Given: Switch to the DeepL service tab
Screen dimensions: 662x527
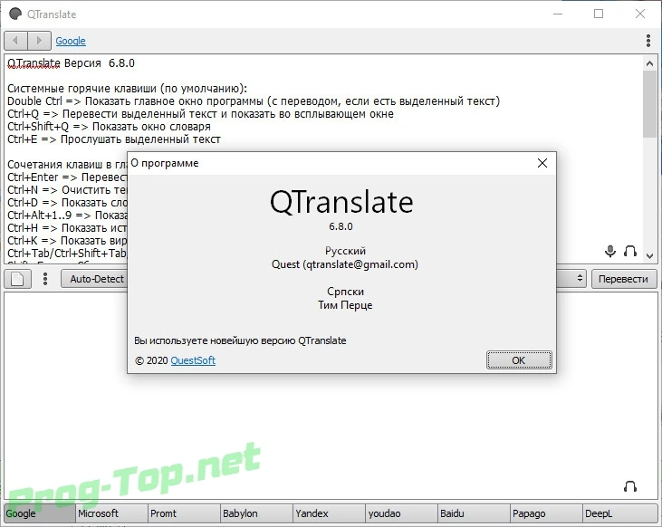Looking at the screenshot, I should click(620, 513).
